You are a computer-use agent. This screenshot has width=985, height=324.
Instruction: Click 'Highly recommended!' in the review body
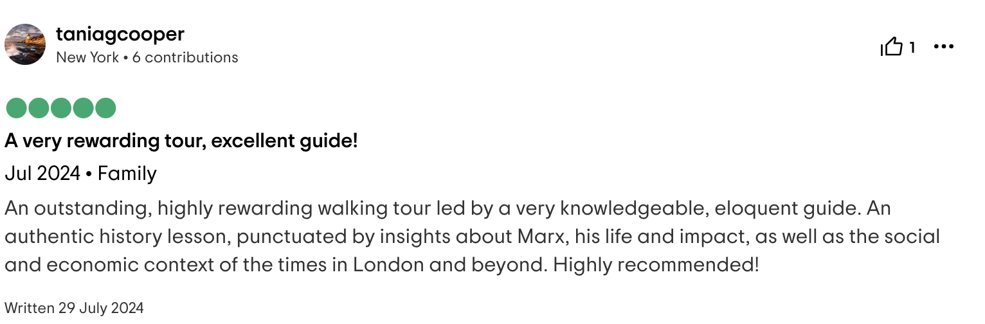[655, 264]
